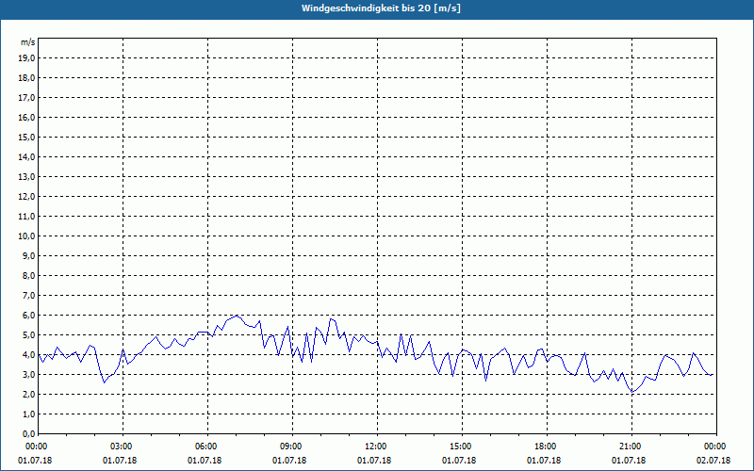754x471 pixels.
Task: Click the 09:00 time axis label
Action: pos(293,447)
